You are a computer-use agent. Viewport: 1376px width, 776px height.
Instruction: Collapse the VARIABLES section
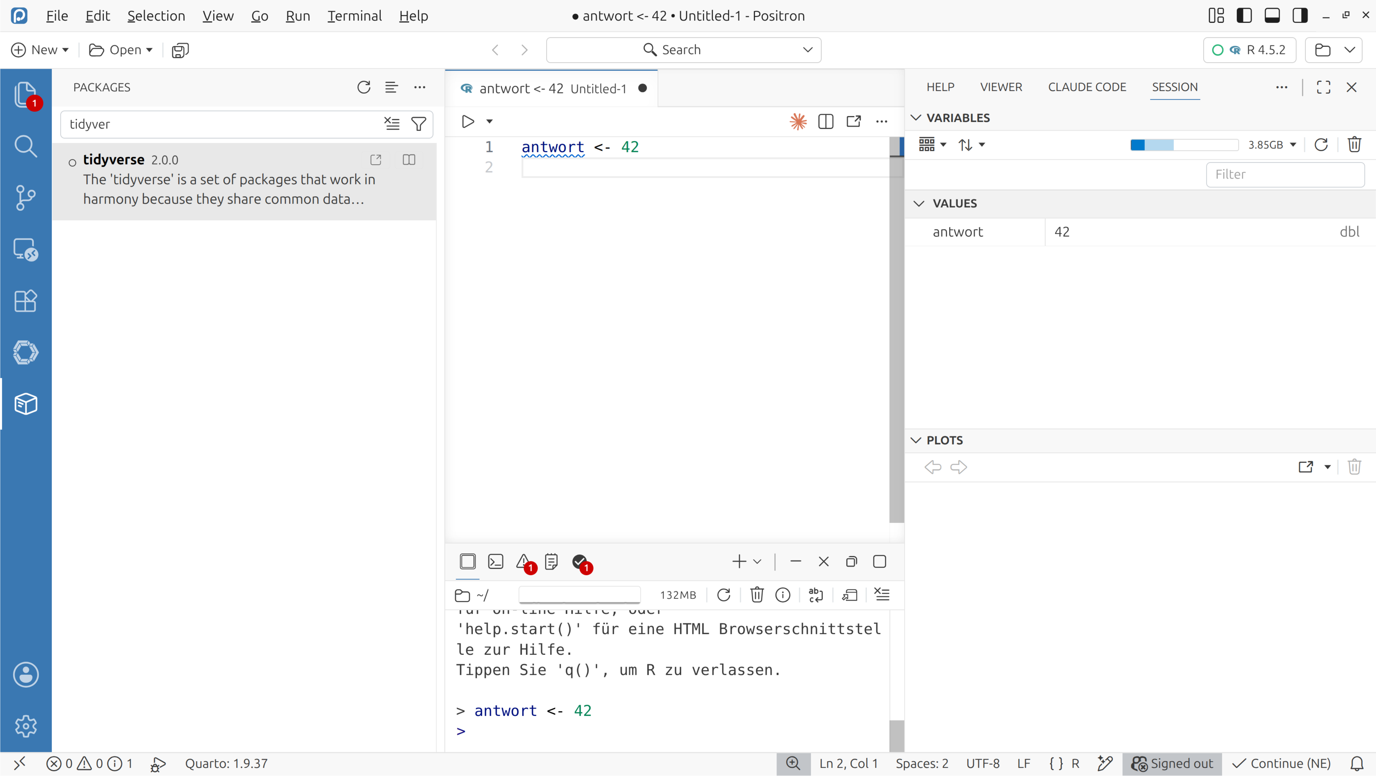pyautogui.click(x=916, y=117)
